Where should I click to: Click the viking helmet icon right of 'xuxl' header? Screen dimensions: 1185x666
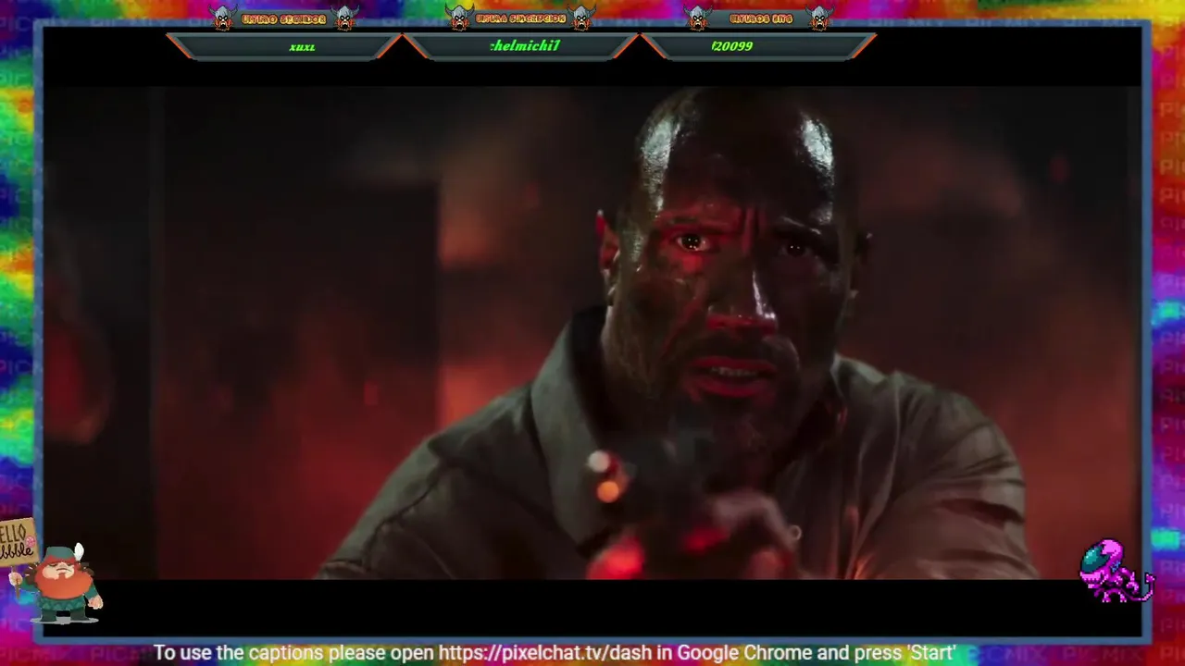(345, 18)
